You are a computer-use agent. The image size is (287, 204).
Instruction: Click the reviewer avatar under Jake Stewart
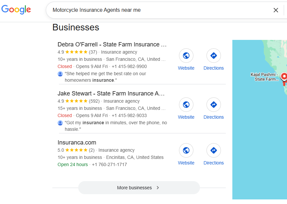(x=60, y=123)
